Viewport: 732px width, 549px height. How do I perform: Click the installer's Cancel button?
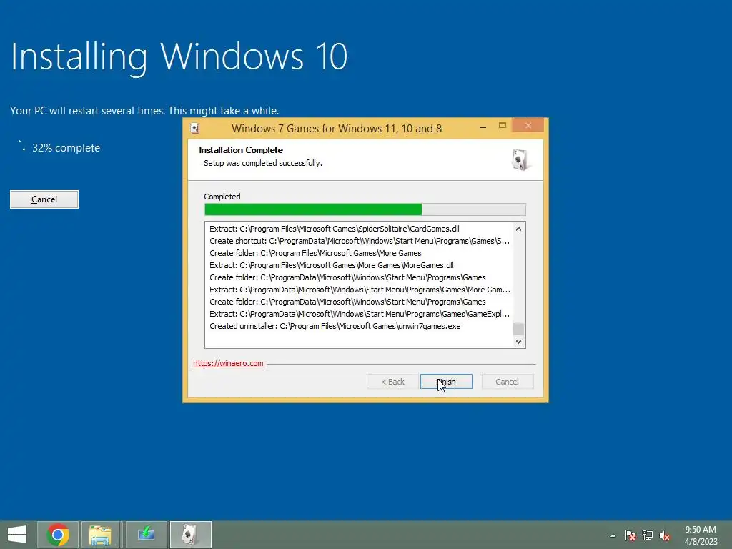coord(507,382)
